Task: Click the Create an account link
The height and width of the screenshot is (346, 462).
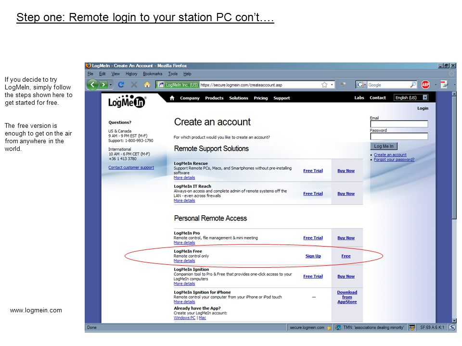Action: [390, 155]
